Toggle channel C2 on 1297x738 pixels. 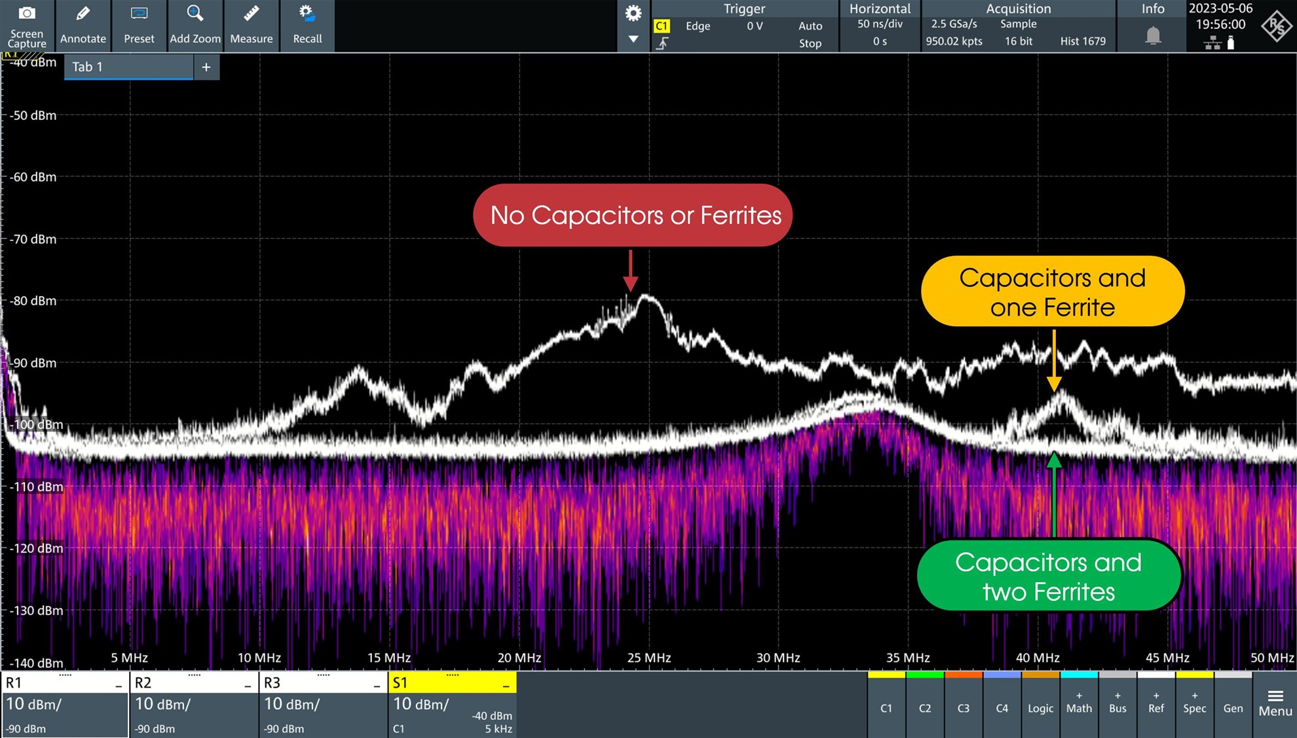click(925, 706)
